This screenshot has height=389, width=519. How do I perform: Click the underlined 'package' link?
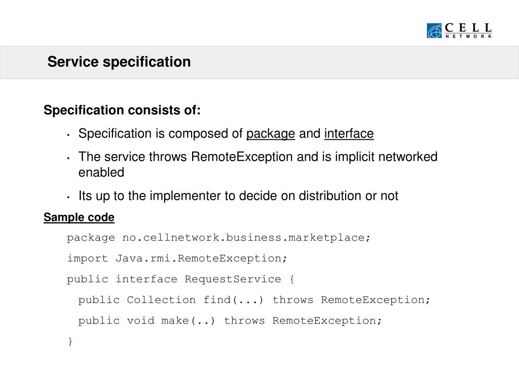click(271, 134)
